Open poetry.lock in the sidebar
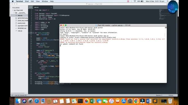Image resolution: width=188 pixels, height=105 pixels. (x=21, y=23)
